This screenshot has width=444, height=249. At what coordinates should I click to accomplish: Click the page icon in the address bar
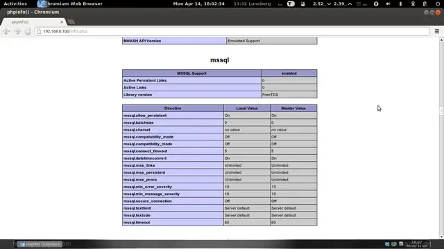coord(39,31)
